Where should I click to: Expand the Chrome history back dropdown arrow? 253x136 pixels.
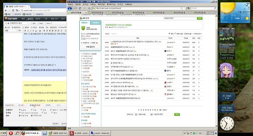(19, 11)
